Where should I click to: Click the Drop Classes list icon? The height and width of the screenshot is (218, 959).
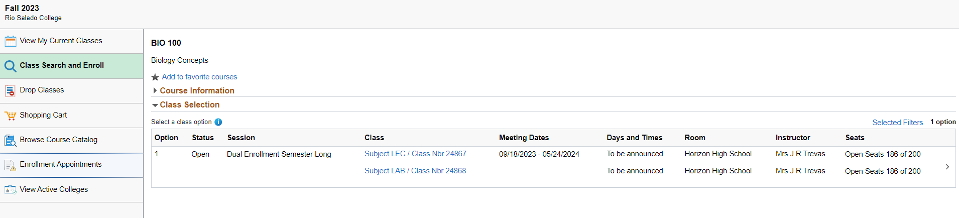coord(10,90)
